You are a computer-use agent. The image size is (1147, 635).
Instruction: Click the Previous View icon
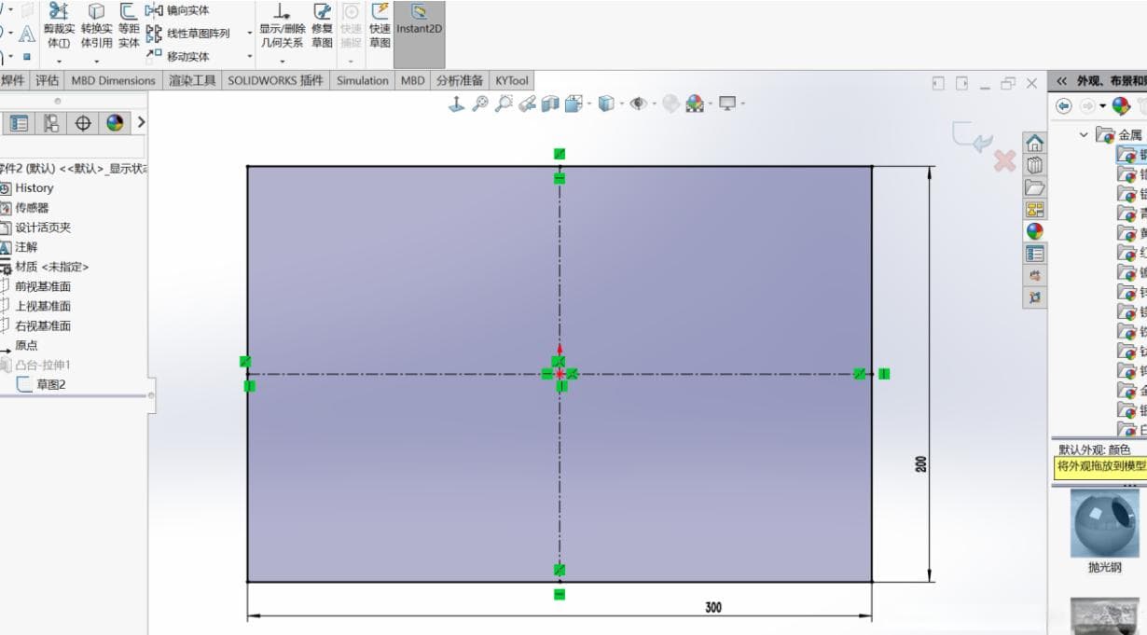[527, 104]
